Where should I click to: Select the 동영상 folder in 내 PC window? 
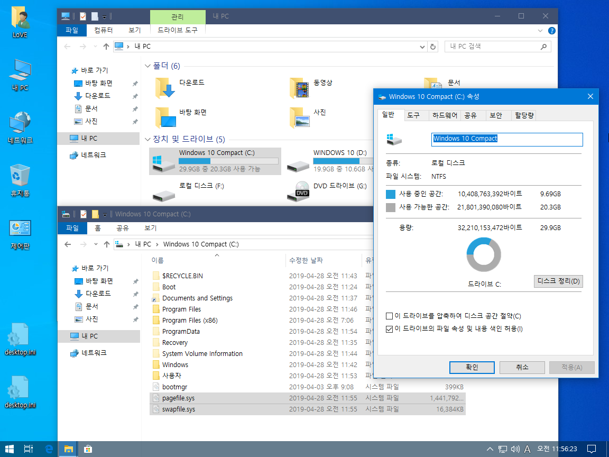pos(311,88)
